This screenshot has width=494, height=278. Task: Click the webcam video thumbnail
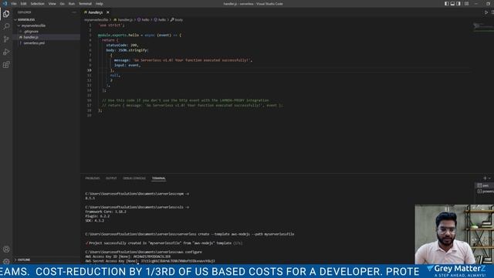click(455, 235)
